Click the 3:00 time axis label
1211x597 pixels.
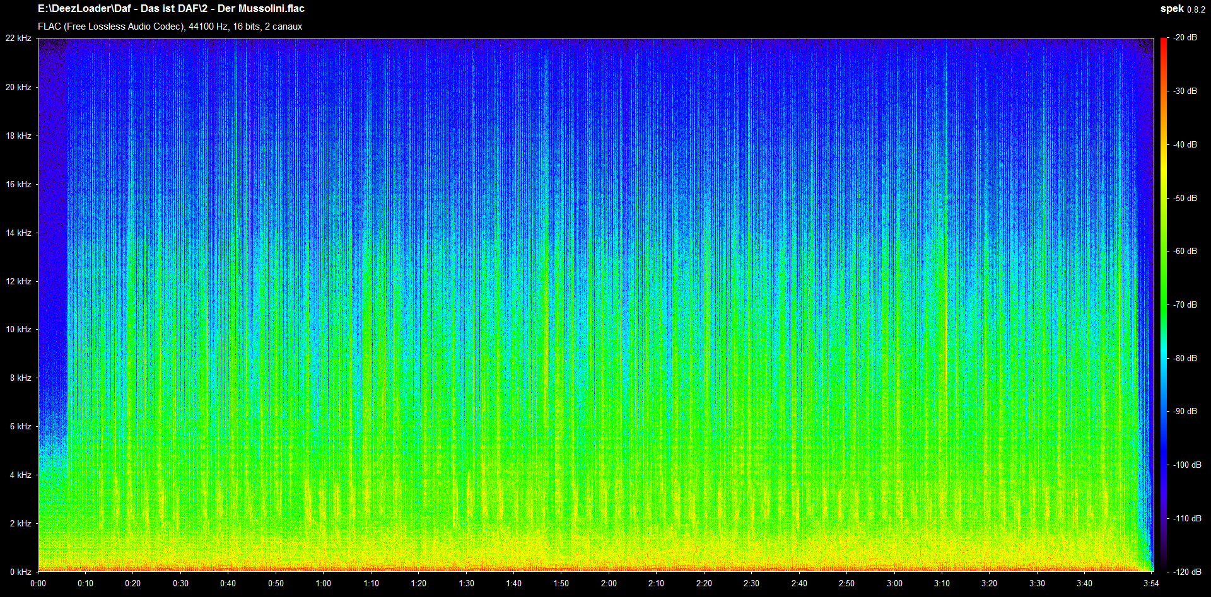click(x=894, y=583)
